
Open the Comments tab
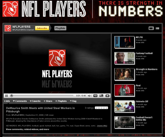click(20, 101)
